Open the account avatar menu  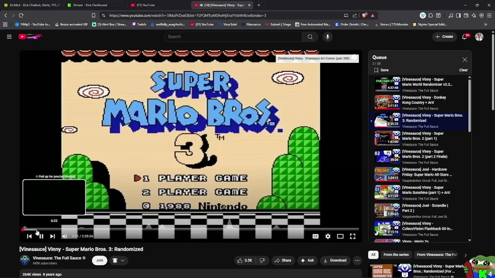479,37
